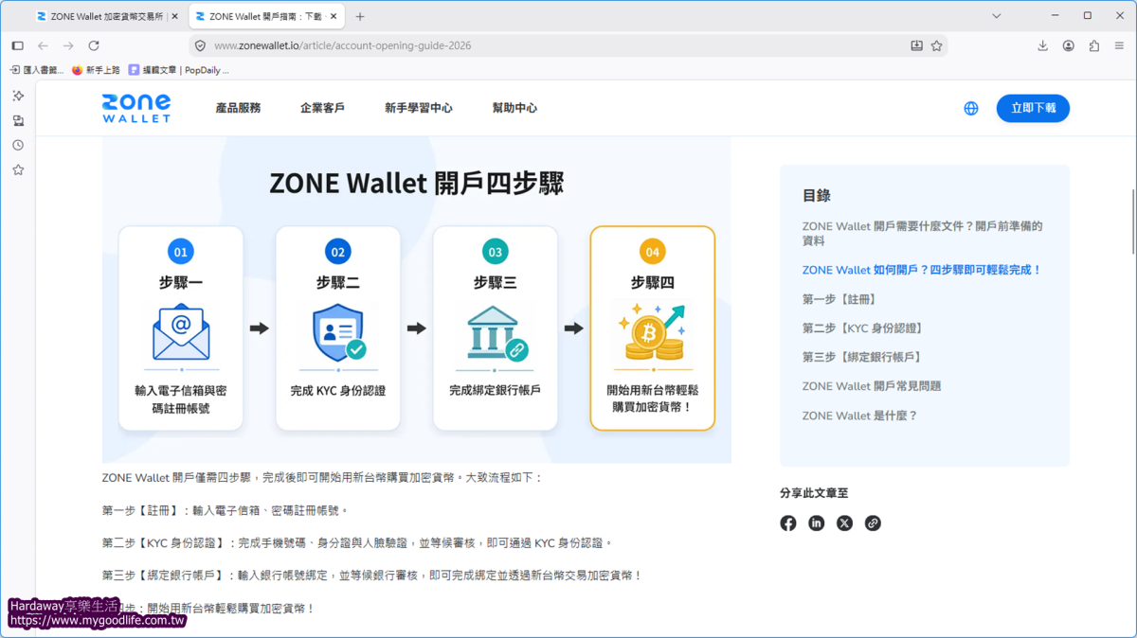Go back to previous page

(x=43, y=45)
